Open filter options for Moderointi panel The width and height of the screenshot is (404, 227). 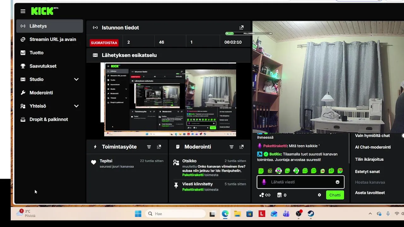(x=231, y=147)
